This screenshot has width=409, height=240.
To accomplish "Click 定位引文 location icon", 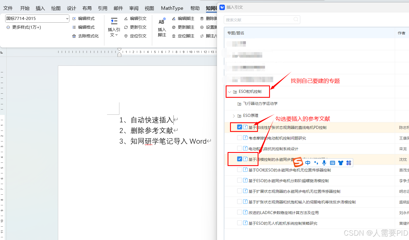I will (126, 36).
